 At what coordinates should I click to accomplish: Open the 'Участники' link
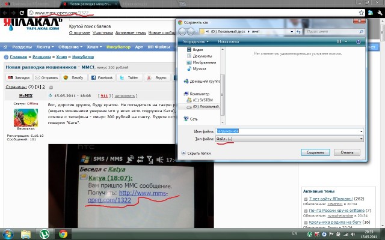coord(103,33)
